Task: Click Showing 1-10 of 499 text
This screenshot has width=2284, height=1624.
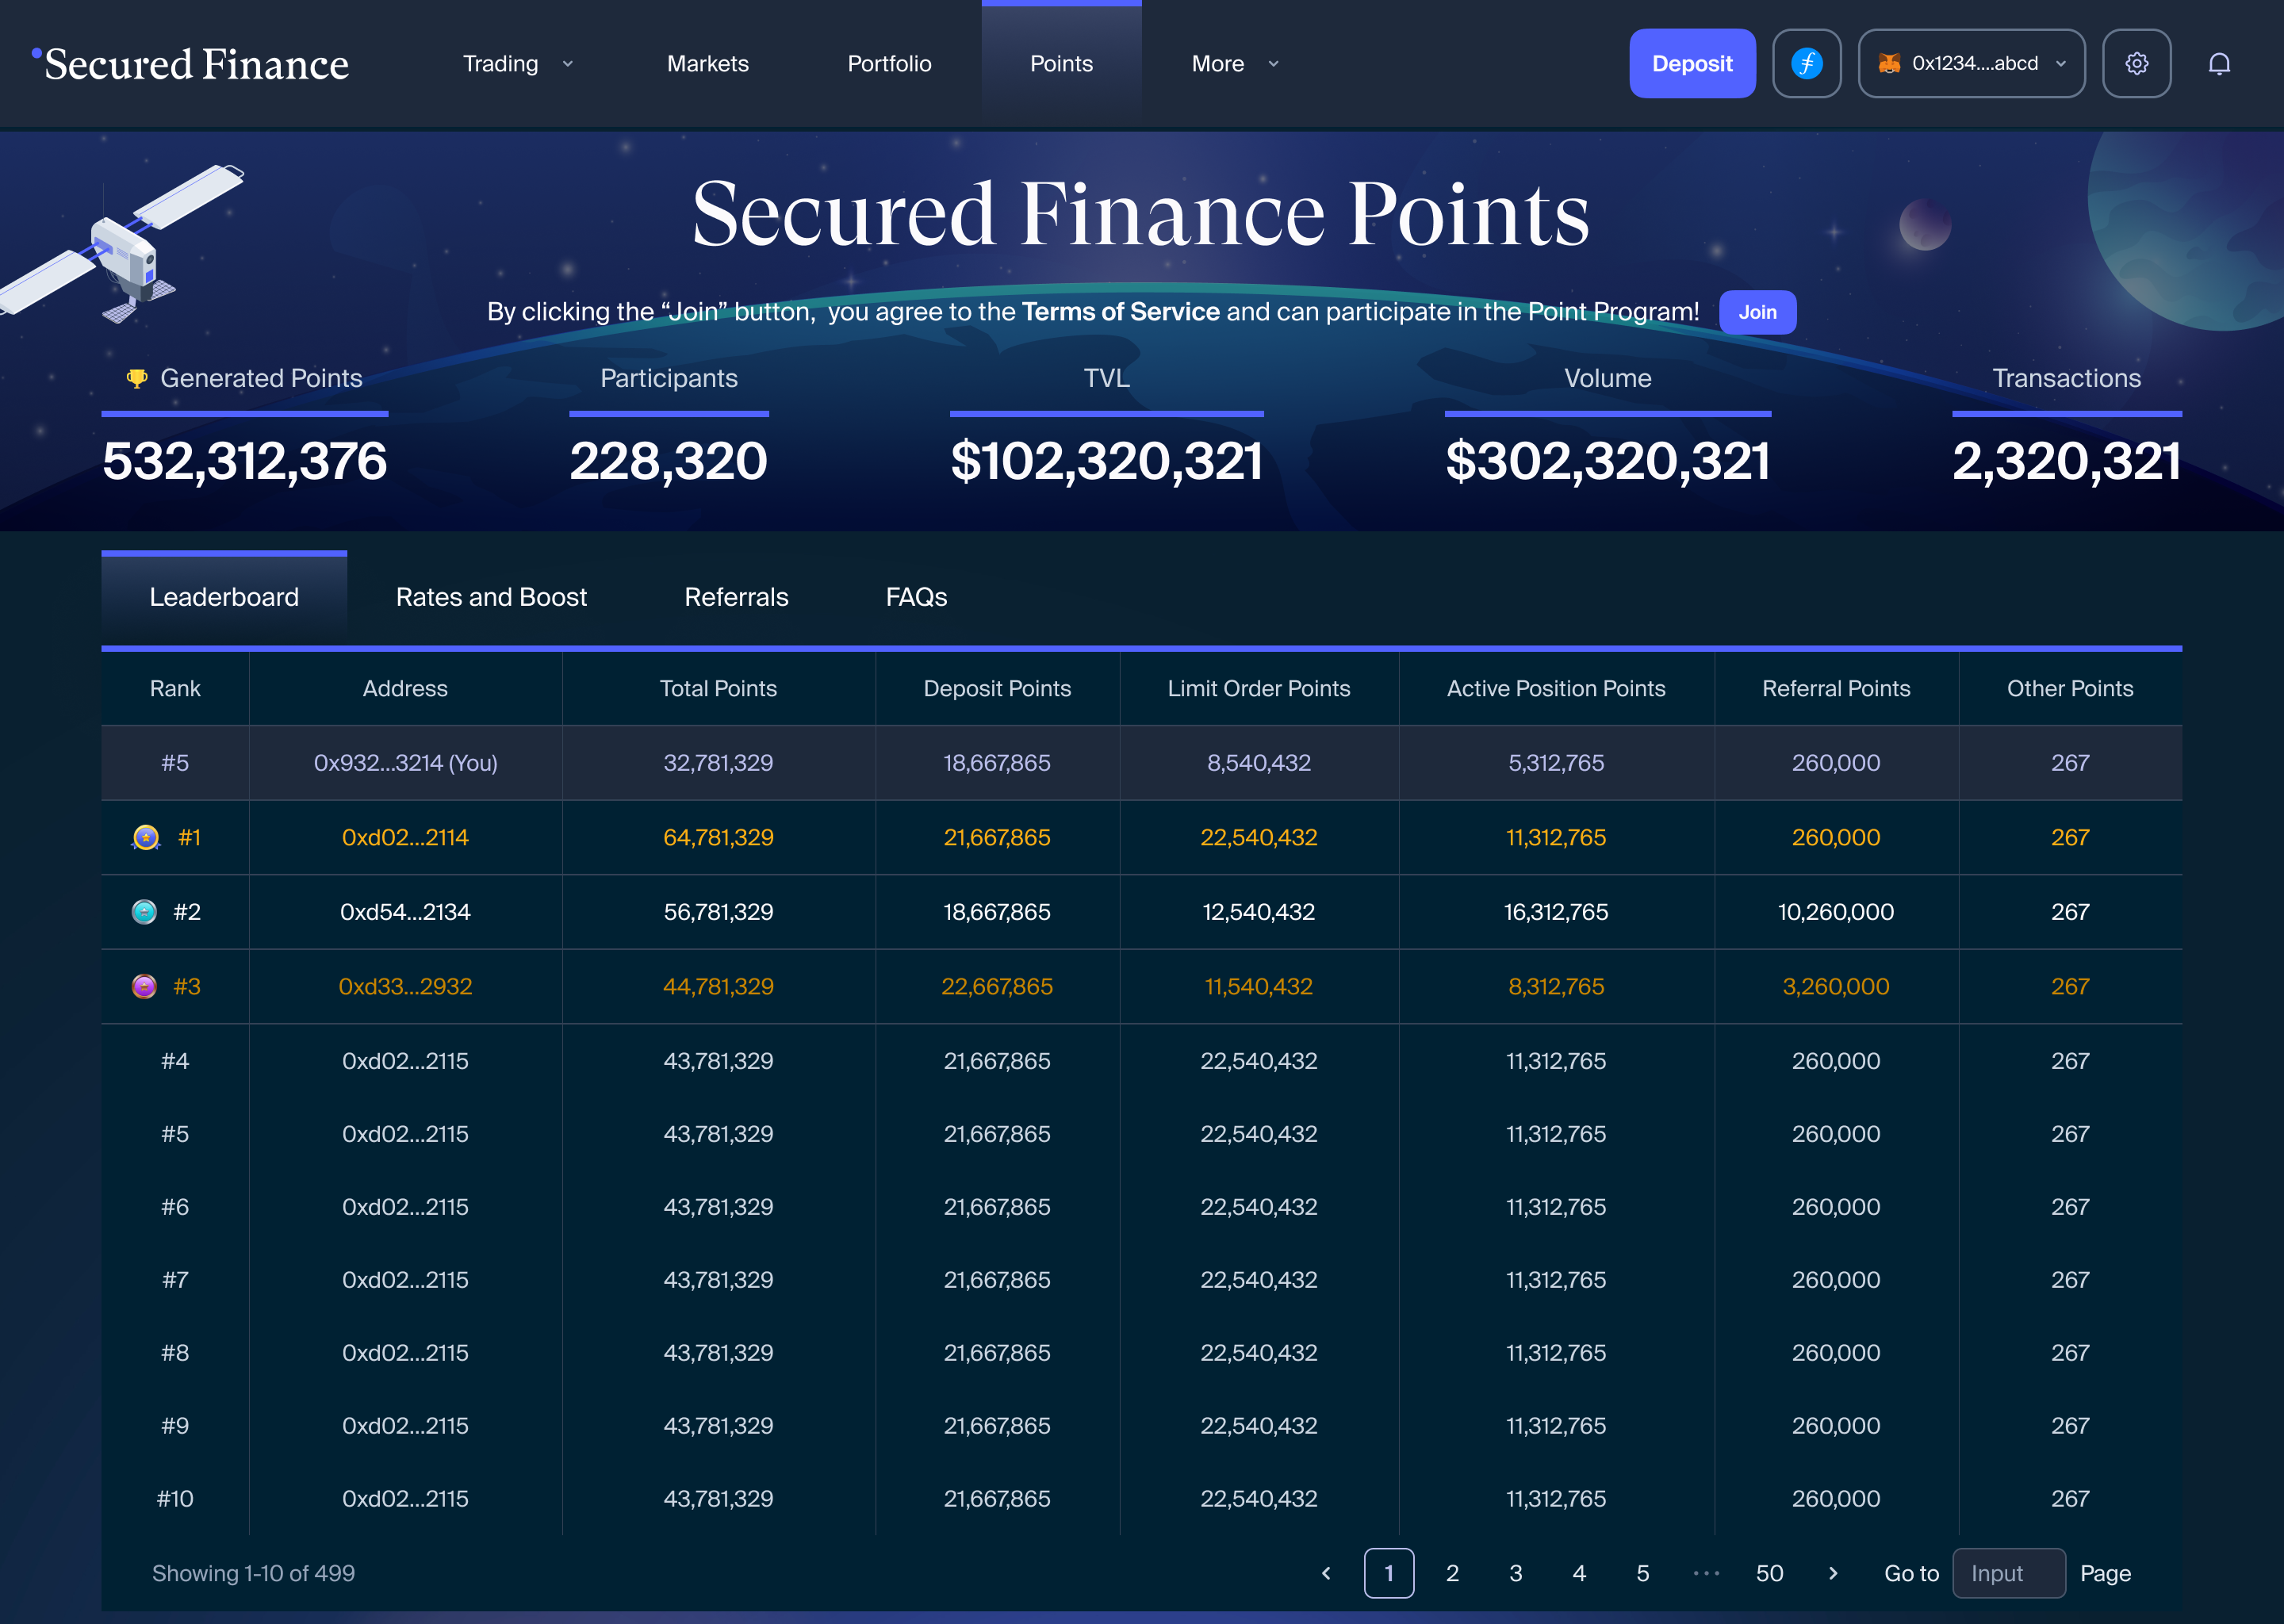Action: [x=253, y=1573]
